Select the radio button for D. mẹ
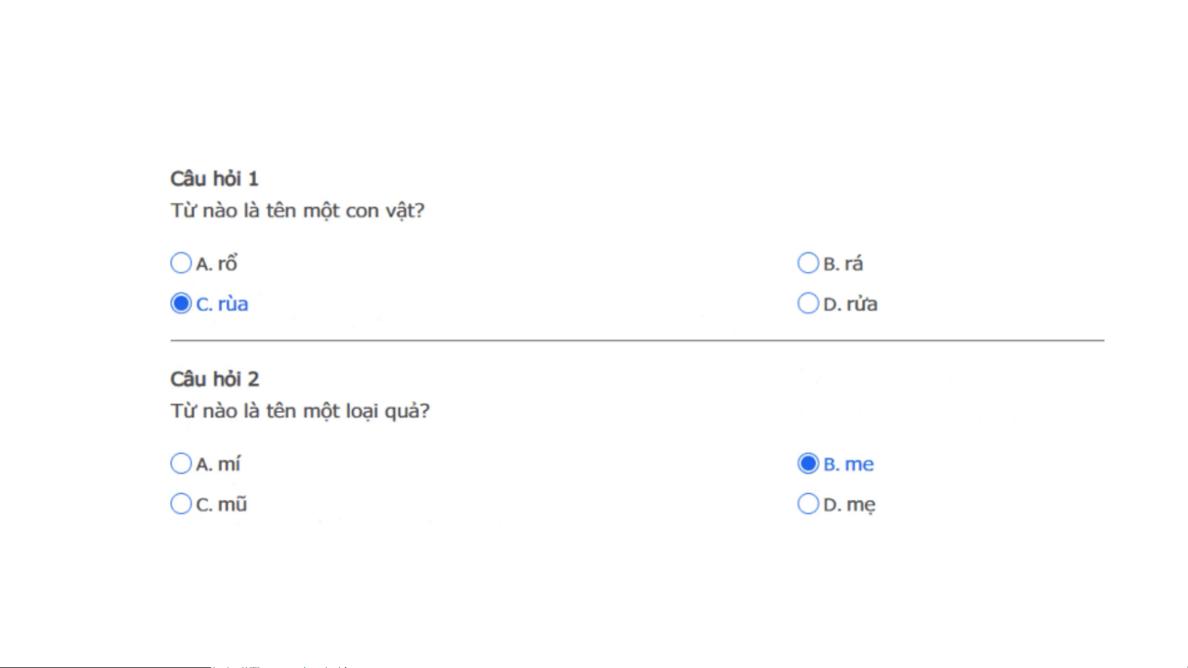1188x668 pixels. click(x=808, y=504)
